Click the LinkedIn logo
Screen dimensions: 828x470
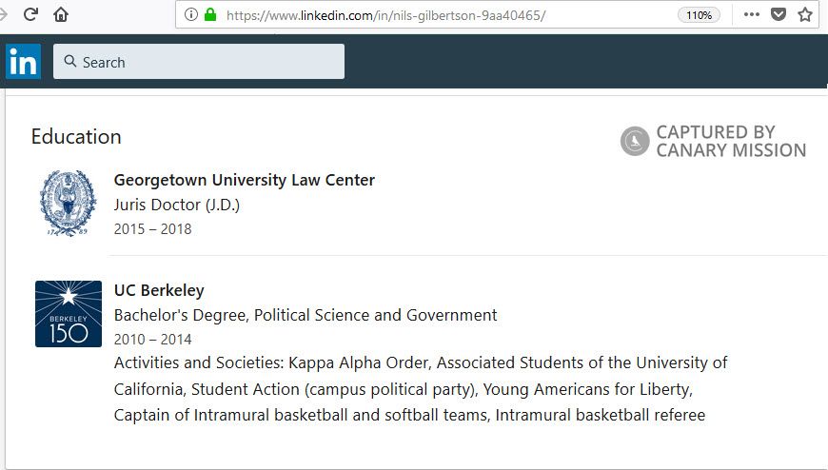click(23, 61)
